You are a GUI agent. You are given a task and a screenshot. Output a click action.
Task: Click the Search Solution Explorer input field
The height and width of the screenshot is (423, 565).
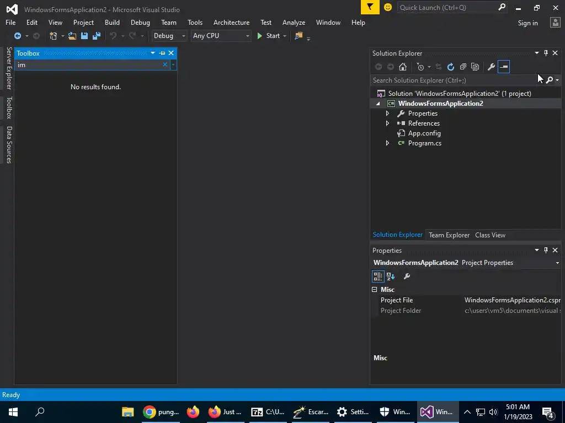pos(457,80)
